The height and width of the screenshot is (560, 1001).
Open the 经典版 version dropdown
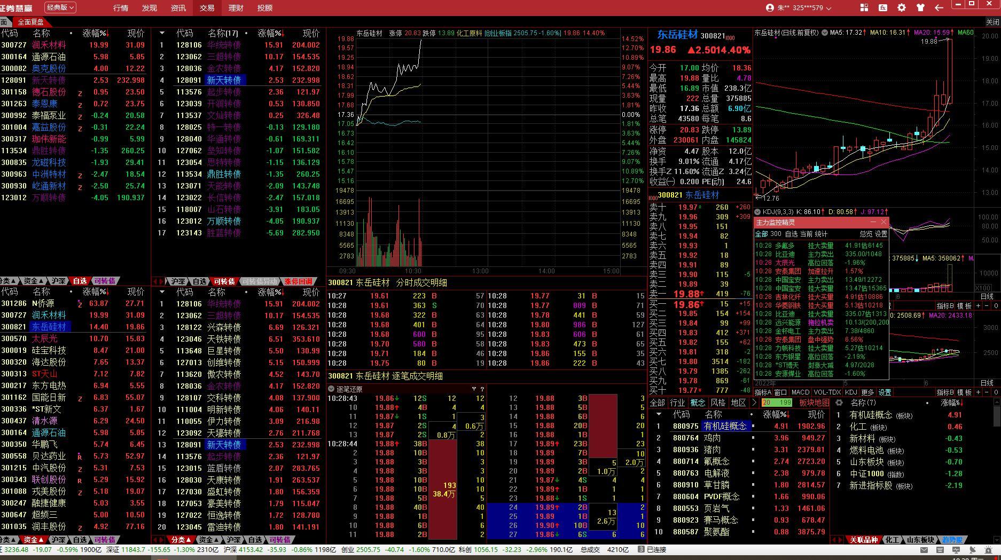point(60,7)
